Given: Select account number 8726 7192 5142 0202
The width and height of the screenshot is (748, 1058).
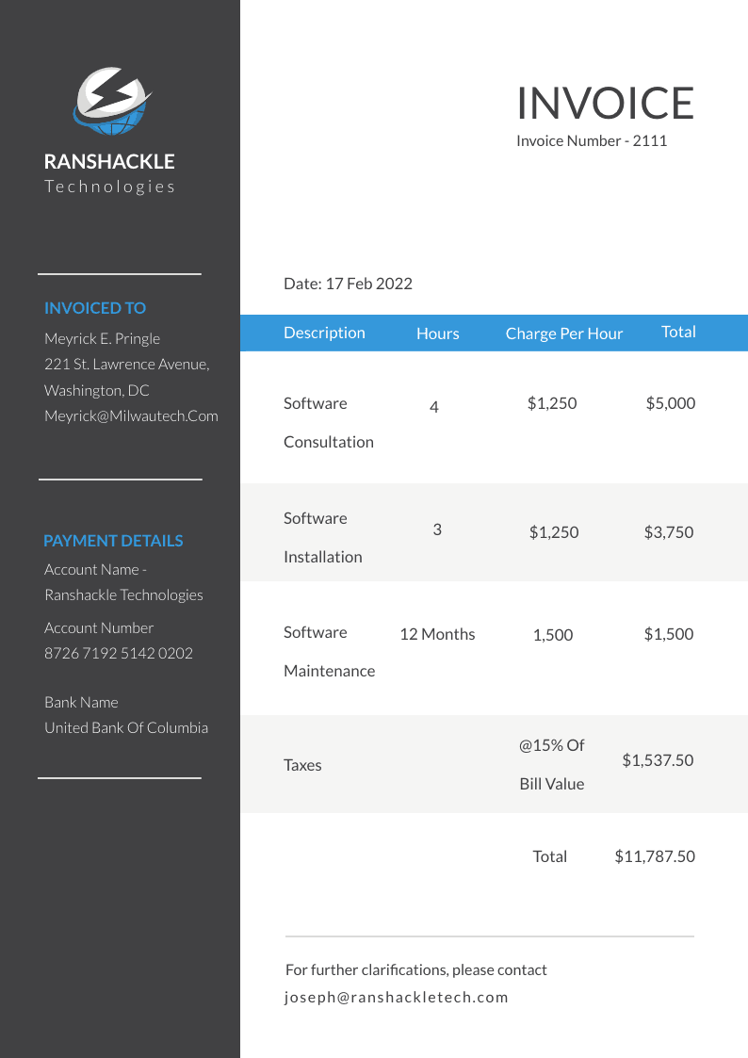Looking at the screenshot, I should (119, 653).
